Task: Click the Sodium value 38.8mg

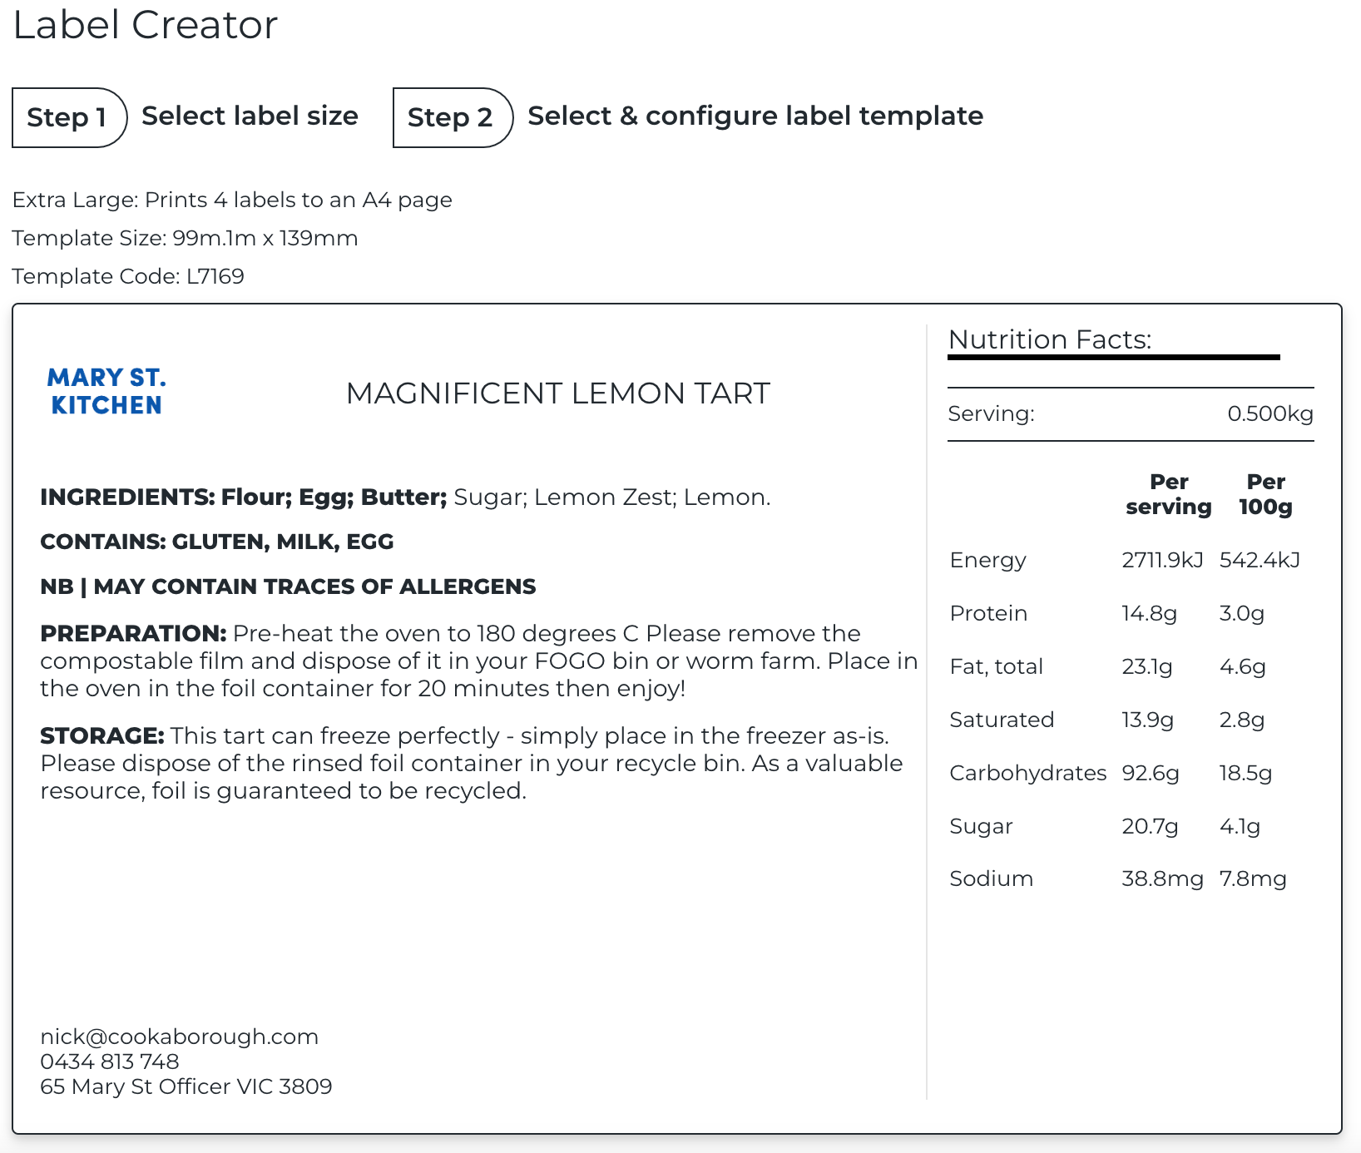Action: tap(1162, 878)
